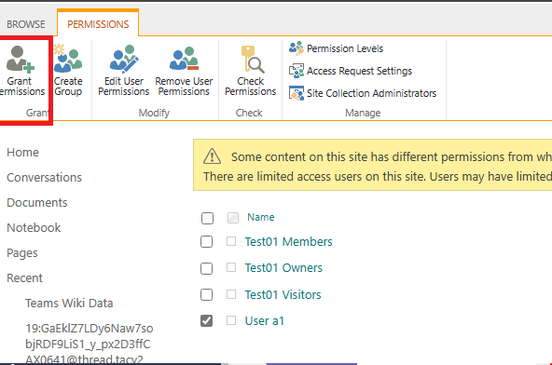Open Permission Levels
552x365 pixels.
[336, 48]
